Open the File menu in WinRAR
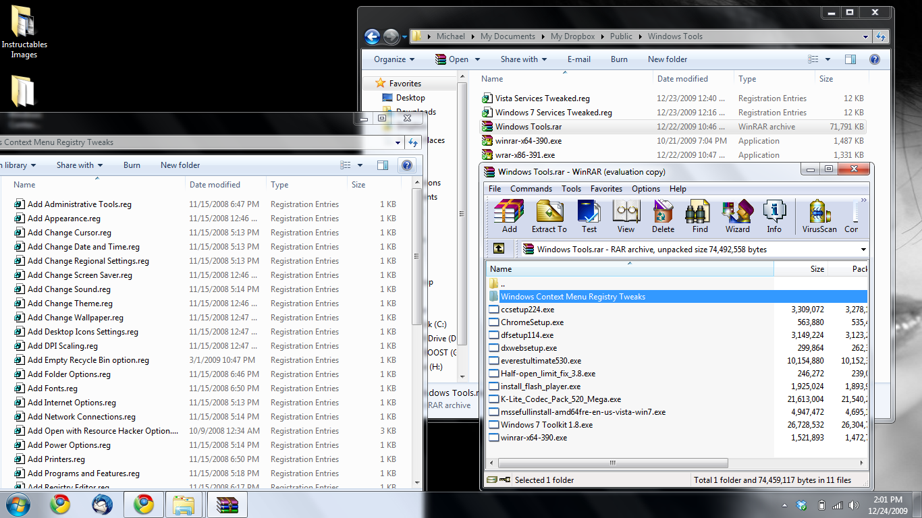Screen dimensions: 922x518 [495, 189]
